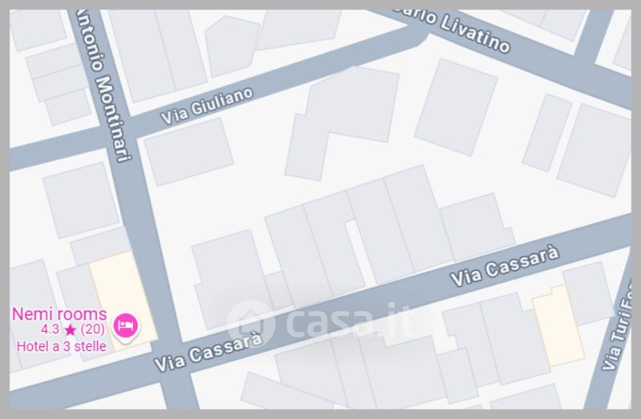Viewport: 641px width, 419px height.
Task: Select the rectangular building right of Montinari street
Action: pyautogui.click(x=189, y=151)
